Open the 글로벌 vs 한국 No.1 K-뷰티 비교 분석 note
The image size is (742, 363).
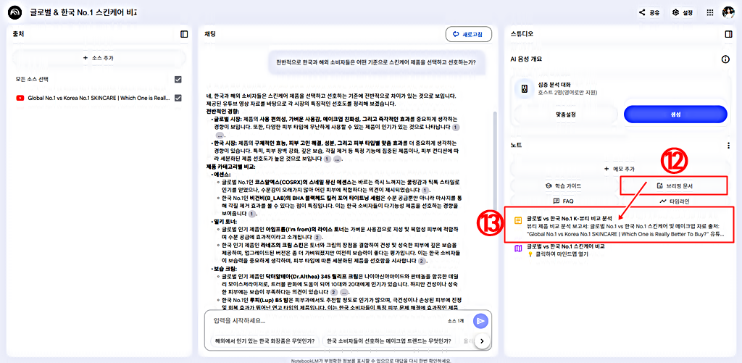pos(620,226)
